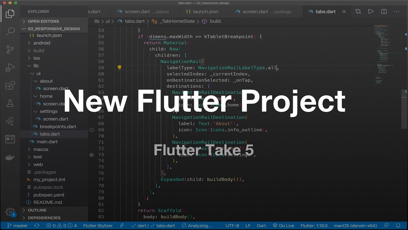This screenshot has width=408, height=230.
Task: Open the Run and Debug view
Action: (x=10, y=67)
